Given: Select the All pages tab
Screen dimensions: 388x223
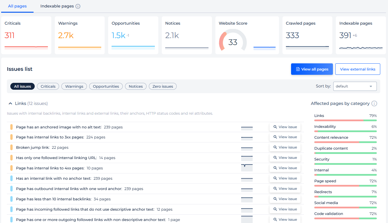Looking at the screenshot, I should (17, 6).
